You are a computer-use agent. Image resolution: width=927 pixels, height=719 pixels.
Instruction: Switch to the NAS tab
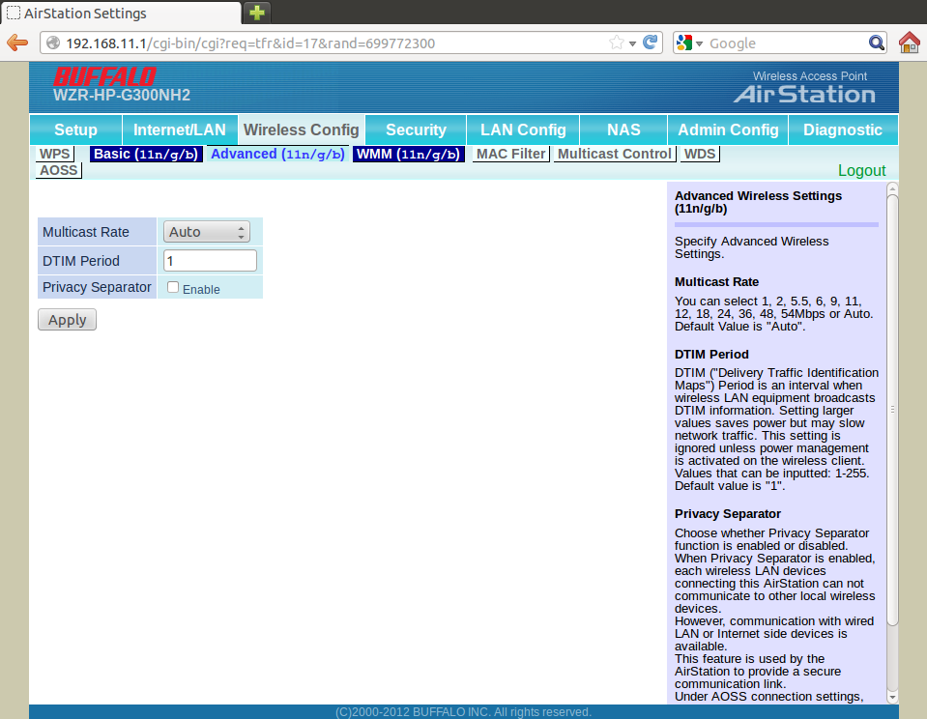(x=623, y=129)
